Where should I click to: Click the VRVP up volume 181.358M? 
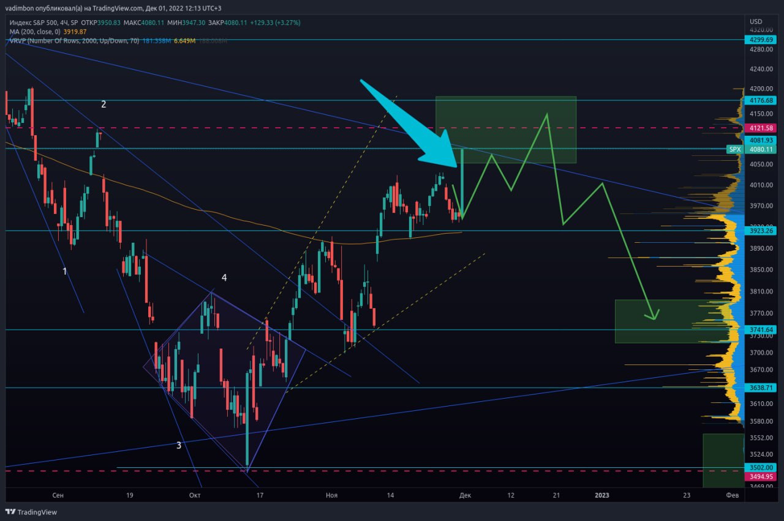coord(157,40)
